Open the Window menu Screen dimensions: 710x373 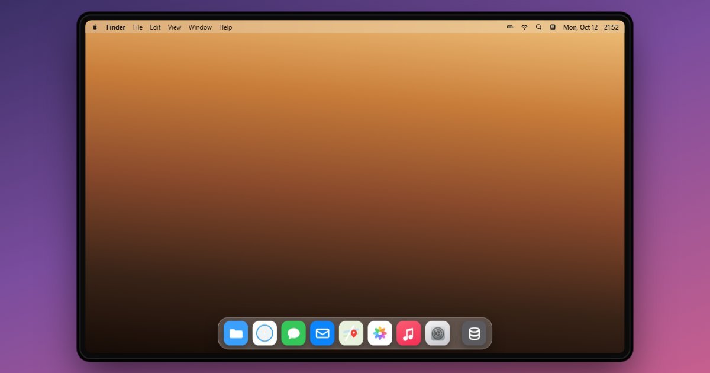pos(200,27)
